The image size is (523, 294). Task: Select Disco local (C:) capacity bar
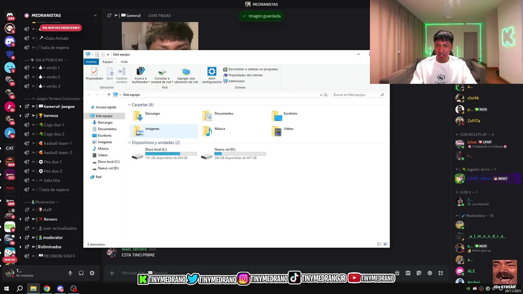tap(171, 154)
